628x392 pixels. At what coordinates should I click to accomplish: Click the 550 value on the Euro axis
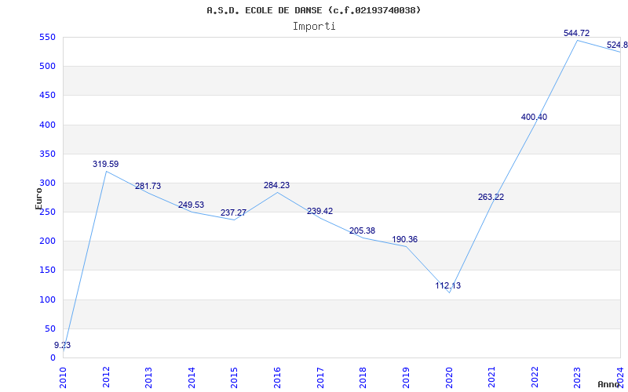point(47,38)
